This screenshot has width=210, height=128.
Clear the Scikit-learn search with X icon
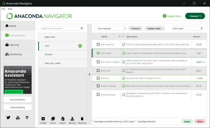201,29
